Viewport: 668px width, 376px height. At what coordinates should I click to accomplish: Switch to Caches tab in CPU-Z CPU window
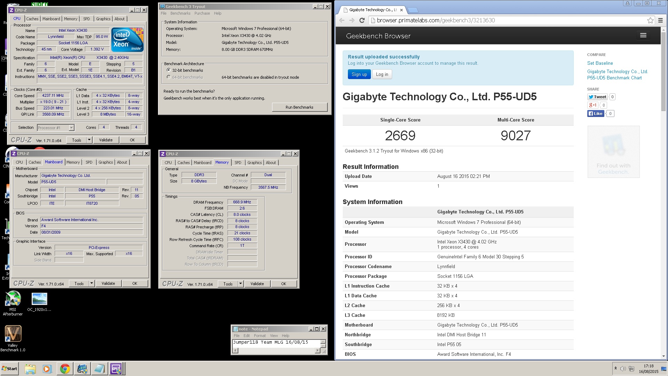tap(32, 19)
